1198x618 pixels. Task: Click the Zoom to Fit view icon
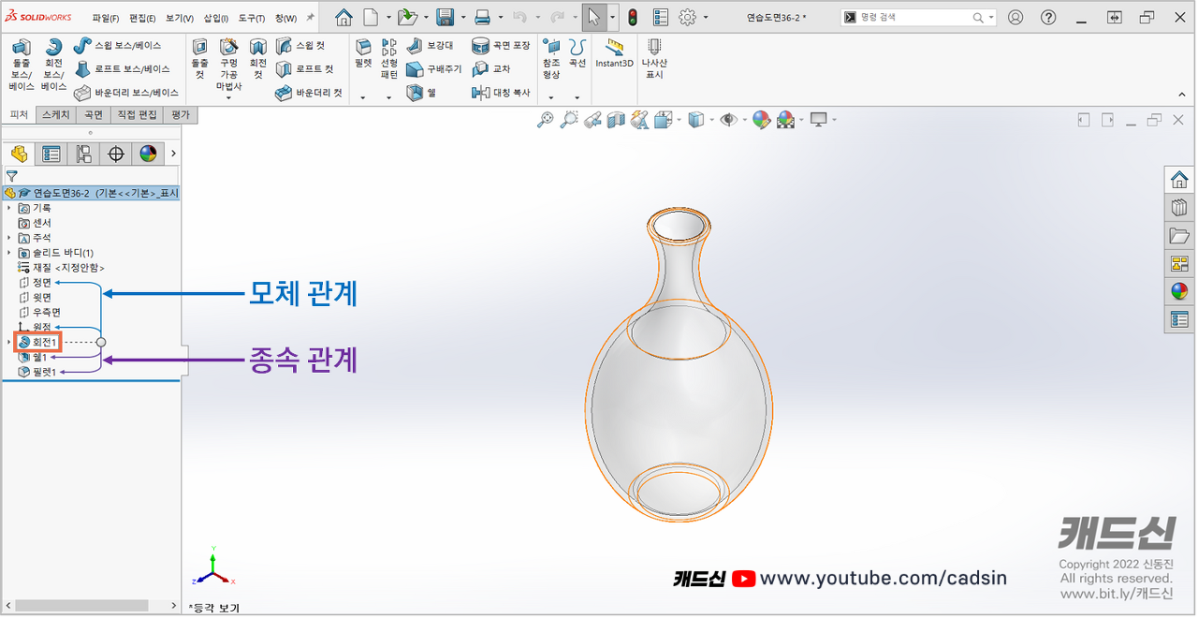click(x=546, y=120)
